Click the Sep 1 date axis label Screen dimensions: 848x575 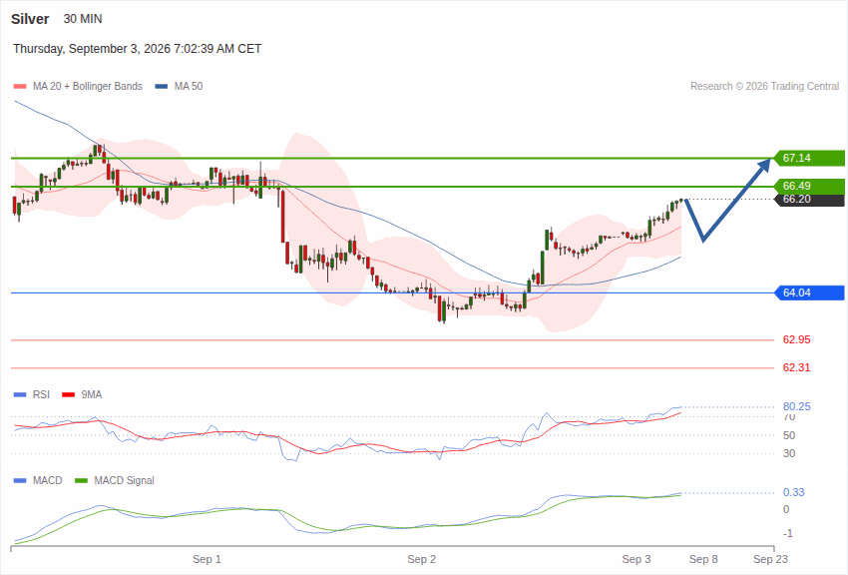[207, 559]
